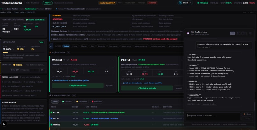Viewport: 257px width, 130px height.
Task: Click the yellow Média market indicator dot
Action: pos(14,65)
